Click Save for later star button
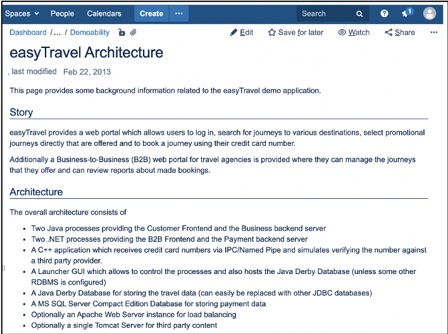The height and width of the screenshot is (334, 448). [x=296, y=32]
